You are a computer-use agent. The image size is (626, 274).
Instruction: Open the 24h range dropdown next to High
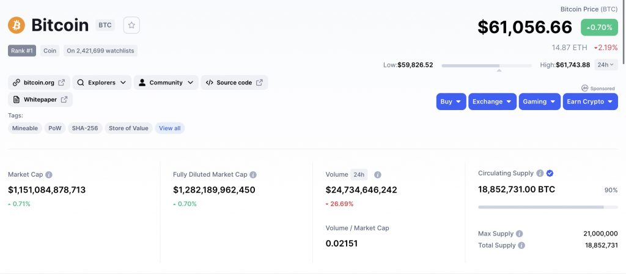pyautogui.click(x=606, y=65)
